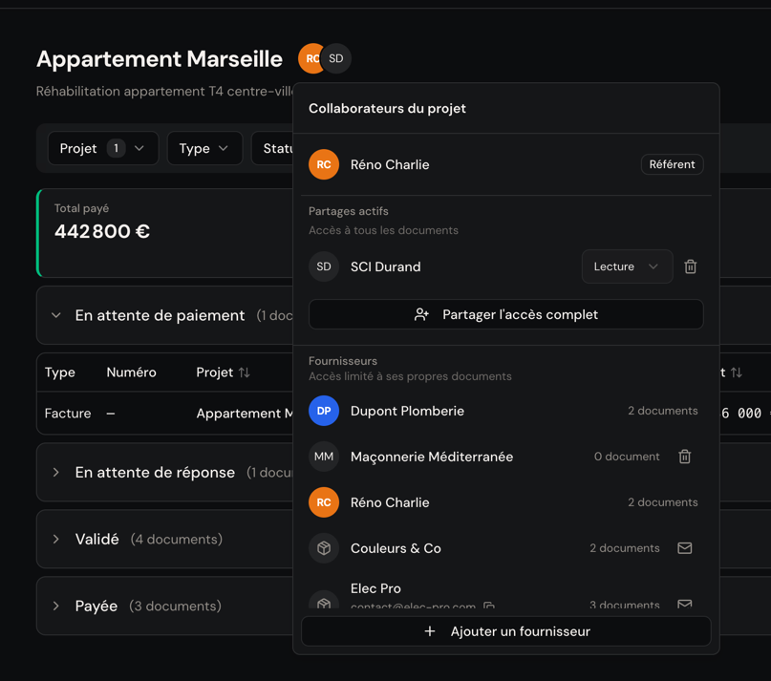Image resolution: width=771 pixels, height=681 pixels.
Task: Click the envelope icon next to Couleurs & Co
Action: click(x=684, y=548)
